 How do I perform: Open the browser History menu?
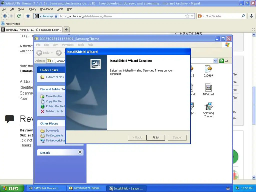coord(32,9)
